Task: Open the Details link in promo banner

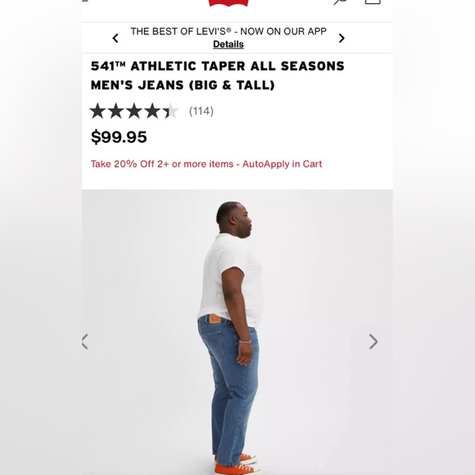Action: (x=228, y=44)
